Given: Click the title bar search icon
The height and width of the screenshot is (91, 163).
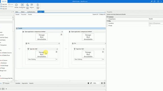Looking at the screenshot, I should (x=152, y=1).
